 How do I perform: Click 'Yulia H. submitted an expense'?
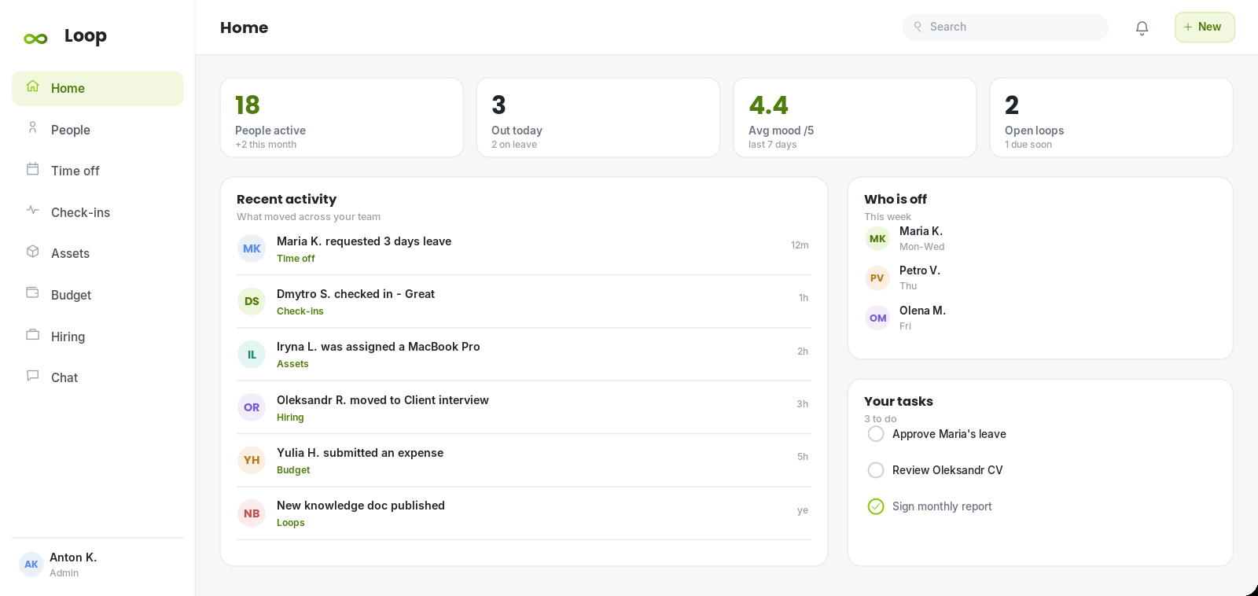point(360,453)
